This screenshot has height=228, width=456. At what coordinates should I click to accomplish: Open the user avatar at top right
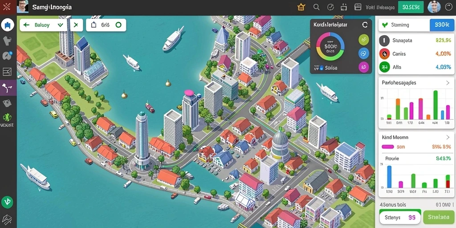pos(434,7)
